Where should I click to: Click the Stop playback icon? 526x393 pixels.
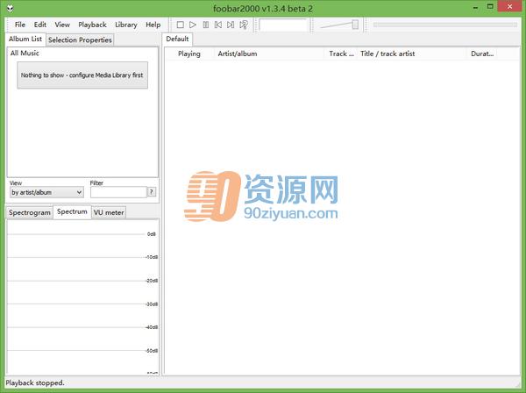[x=180, y=25]
